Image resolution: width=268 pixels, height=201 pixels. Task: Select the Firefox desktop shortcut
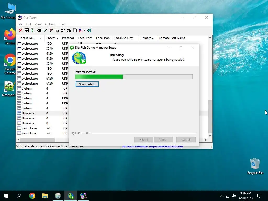coord(10,37)
